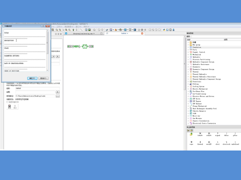Click the Python icon in the toolbar
Viewport: 241px width, 180px height.
(x=164, y=30)
